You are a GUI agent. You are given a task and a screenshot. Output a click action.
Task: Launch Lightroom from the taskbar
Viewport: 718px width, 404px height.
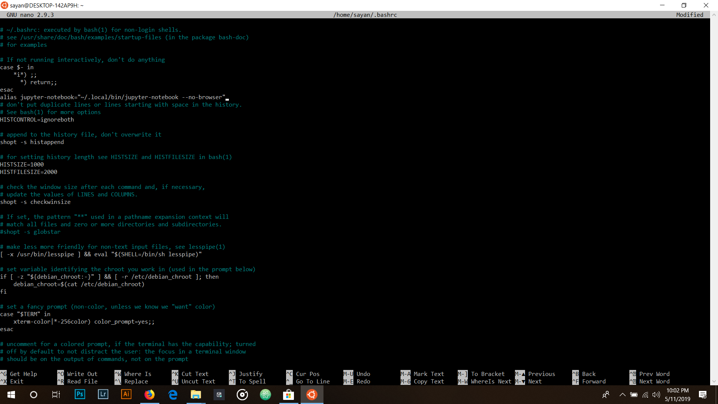tap(103, 394)
